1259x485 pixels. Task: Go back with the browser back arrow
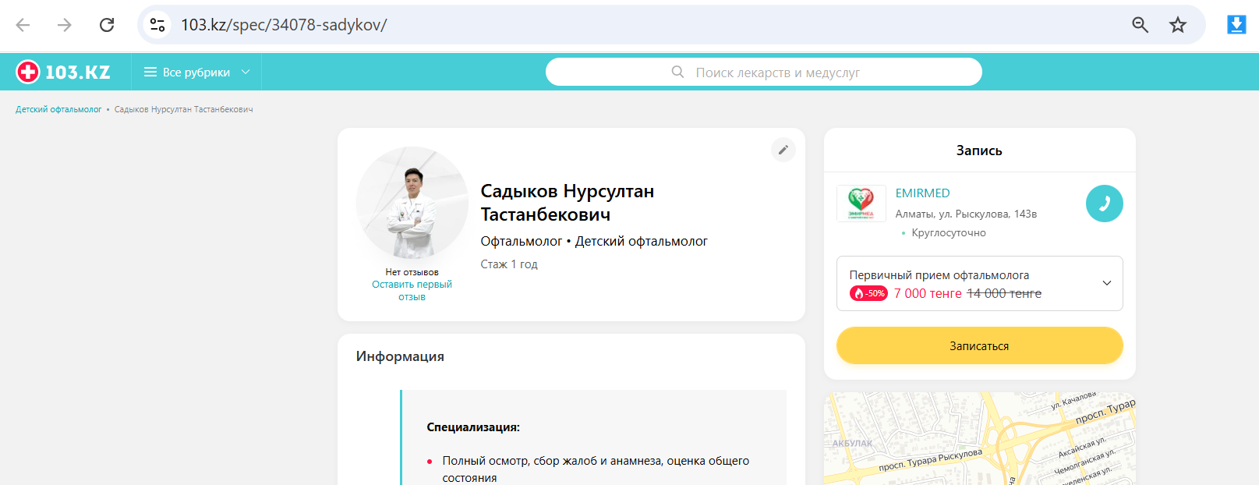point(23,25)
